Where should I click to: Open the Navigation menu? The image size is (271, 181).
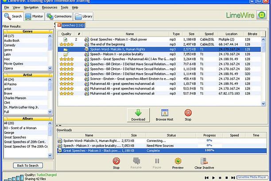pyautogui.click(x=31, y=8)
